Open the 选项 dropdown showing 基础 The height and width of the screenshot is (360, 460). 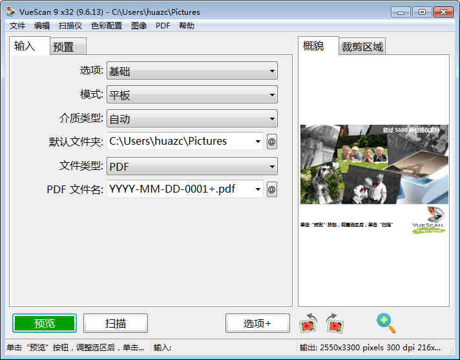point(192,70)
